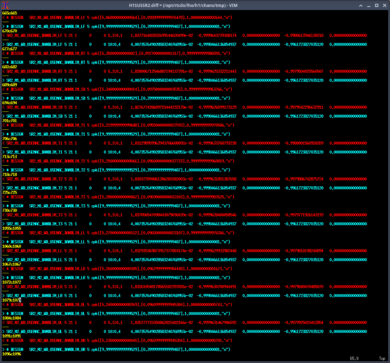Click the cursor position indicator 65,9
390x363 pixels.
pyautogui.click(x=354, y=359)
